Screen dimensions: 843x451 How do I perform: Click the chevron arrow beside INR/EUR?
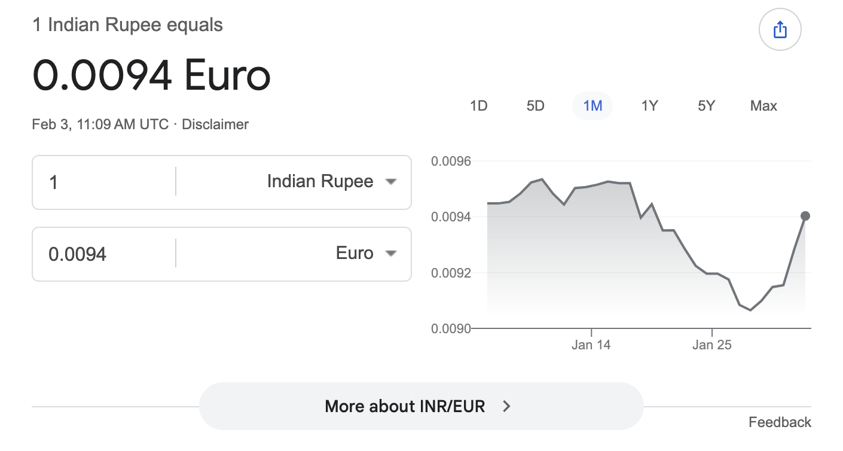[x=506, y=407]
